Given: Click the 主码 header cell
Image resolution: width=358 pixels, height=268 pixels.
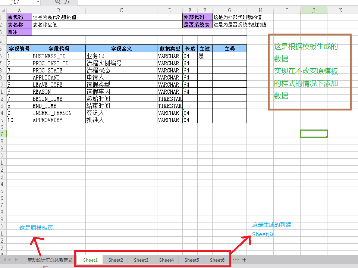Looking at the screenshot, I should [x=229, y=49].
